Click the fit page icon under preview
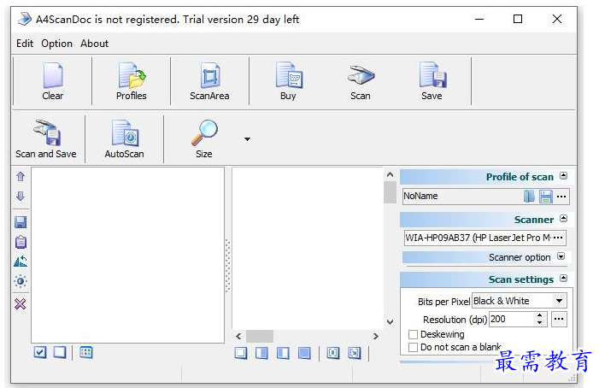The height and width of the screenshot is (388, 599). pos(333,353)
